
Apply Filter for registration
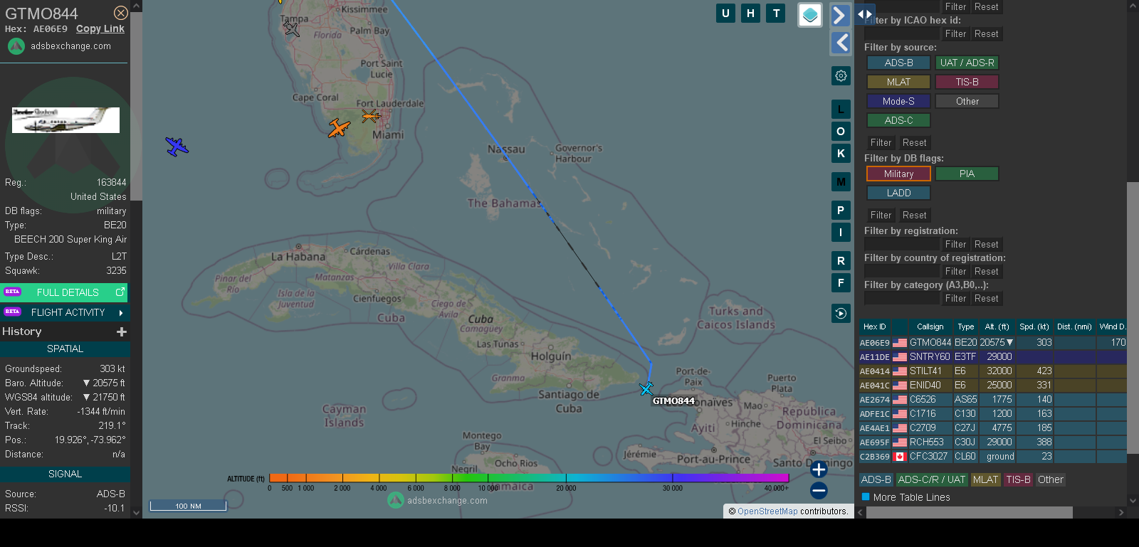coord(955,244)
